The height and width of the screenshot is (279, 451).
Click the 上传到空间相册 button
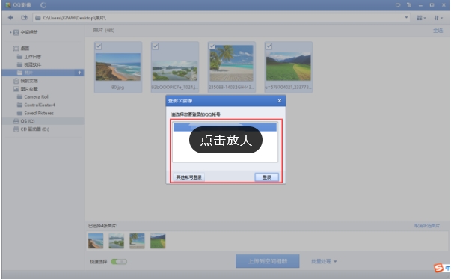point(268,261)
